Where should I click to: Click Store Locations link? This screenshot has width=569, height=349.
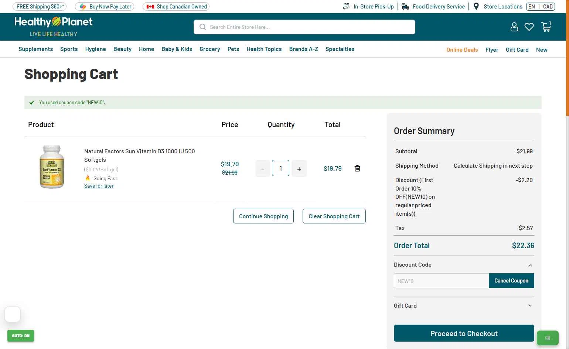pyautogui.click(x=503, y=6)
